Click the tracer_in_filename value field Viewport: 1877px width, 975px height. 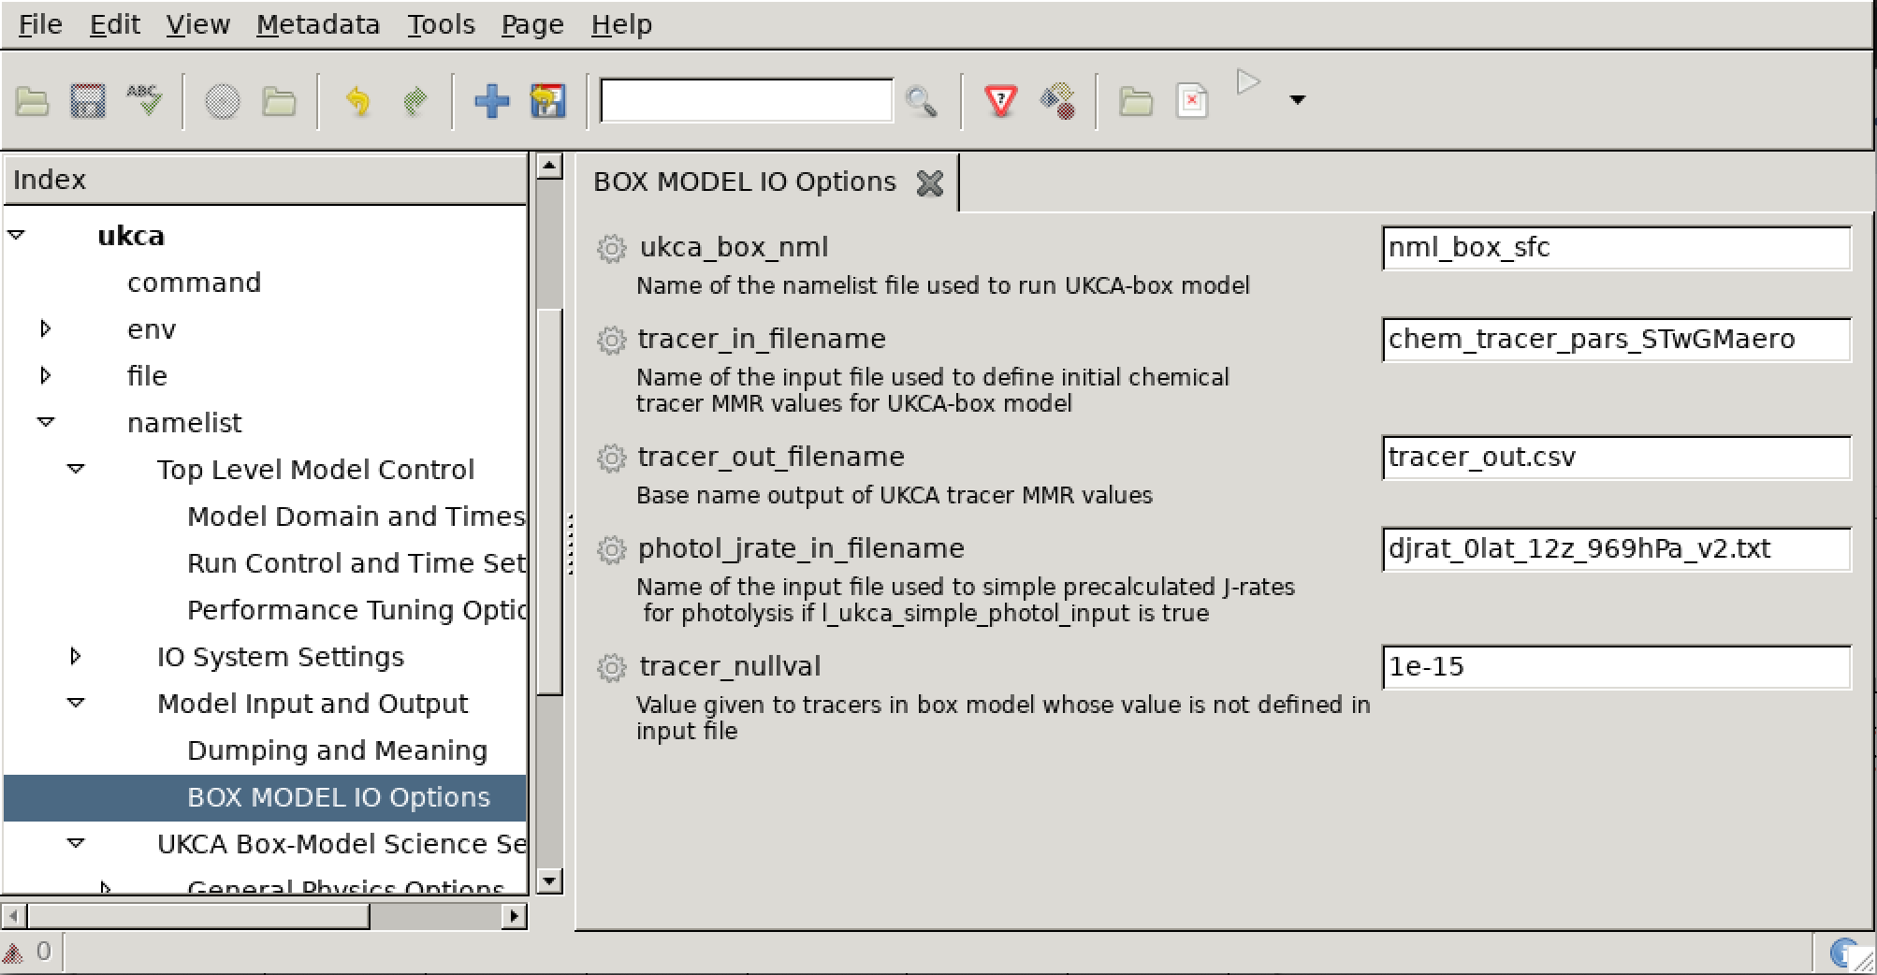click(1616, 340)
